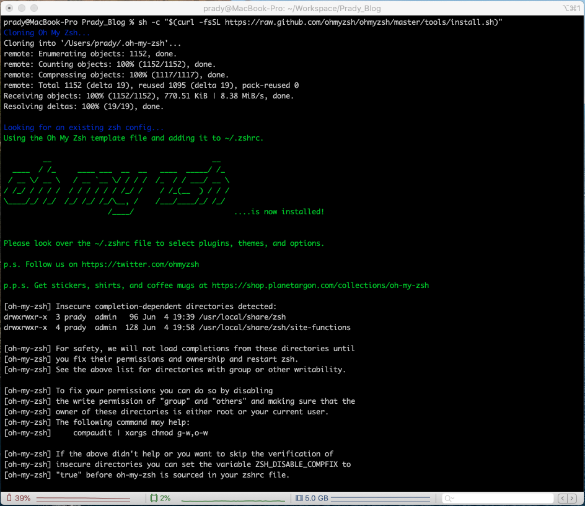The height and width of the screenshot is (506, 585).
Task: Click the 'remote: Total 1152 (delta 19)' line
Action: 151,85
